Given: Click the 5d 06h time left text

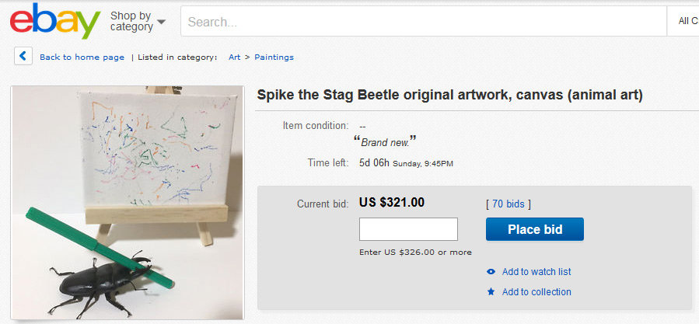Looking at the screenshot, I should (372, 163).
